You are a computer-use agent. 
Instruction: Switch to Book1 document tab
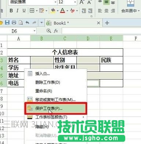(74, 23)
